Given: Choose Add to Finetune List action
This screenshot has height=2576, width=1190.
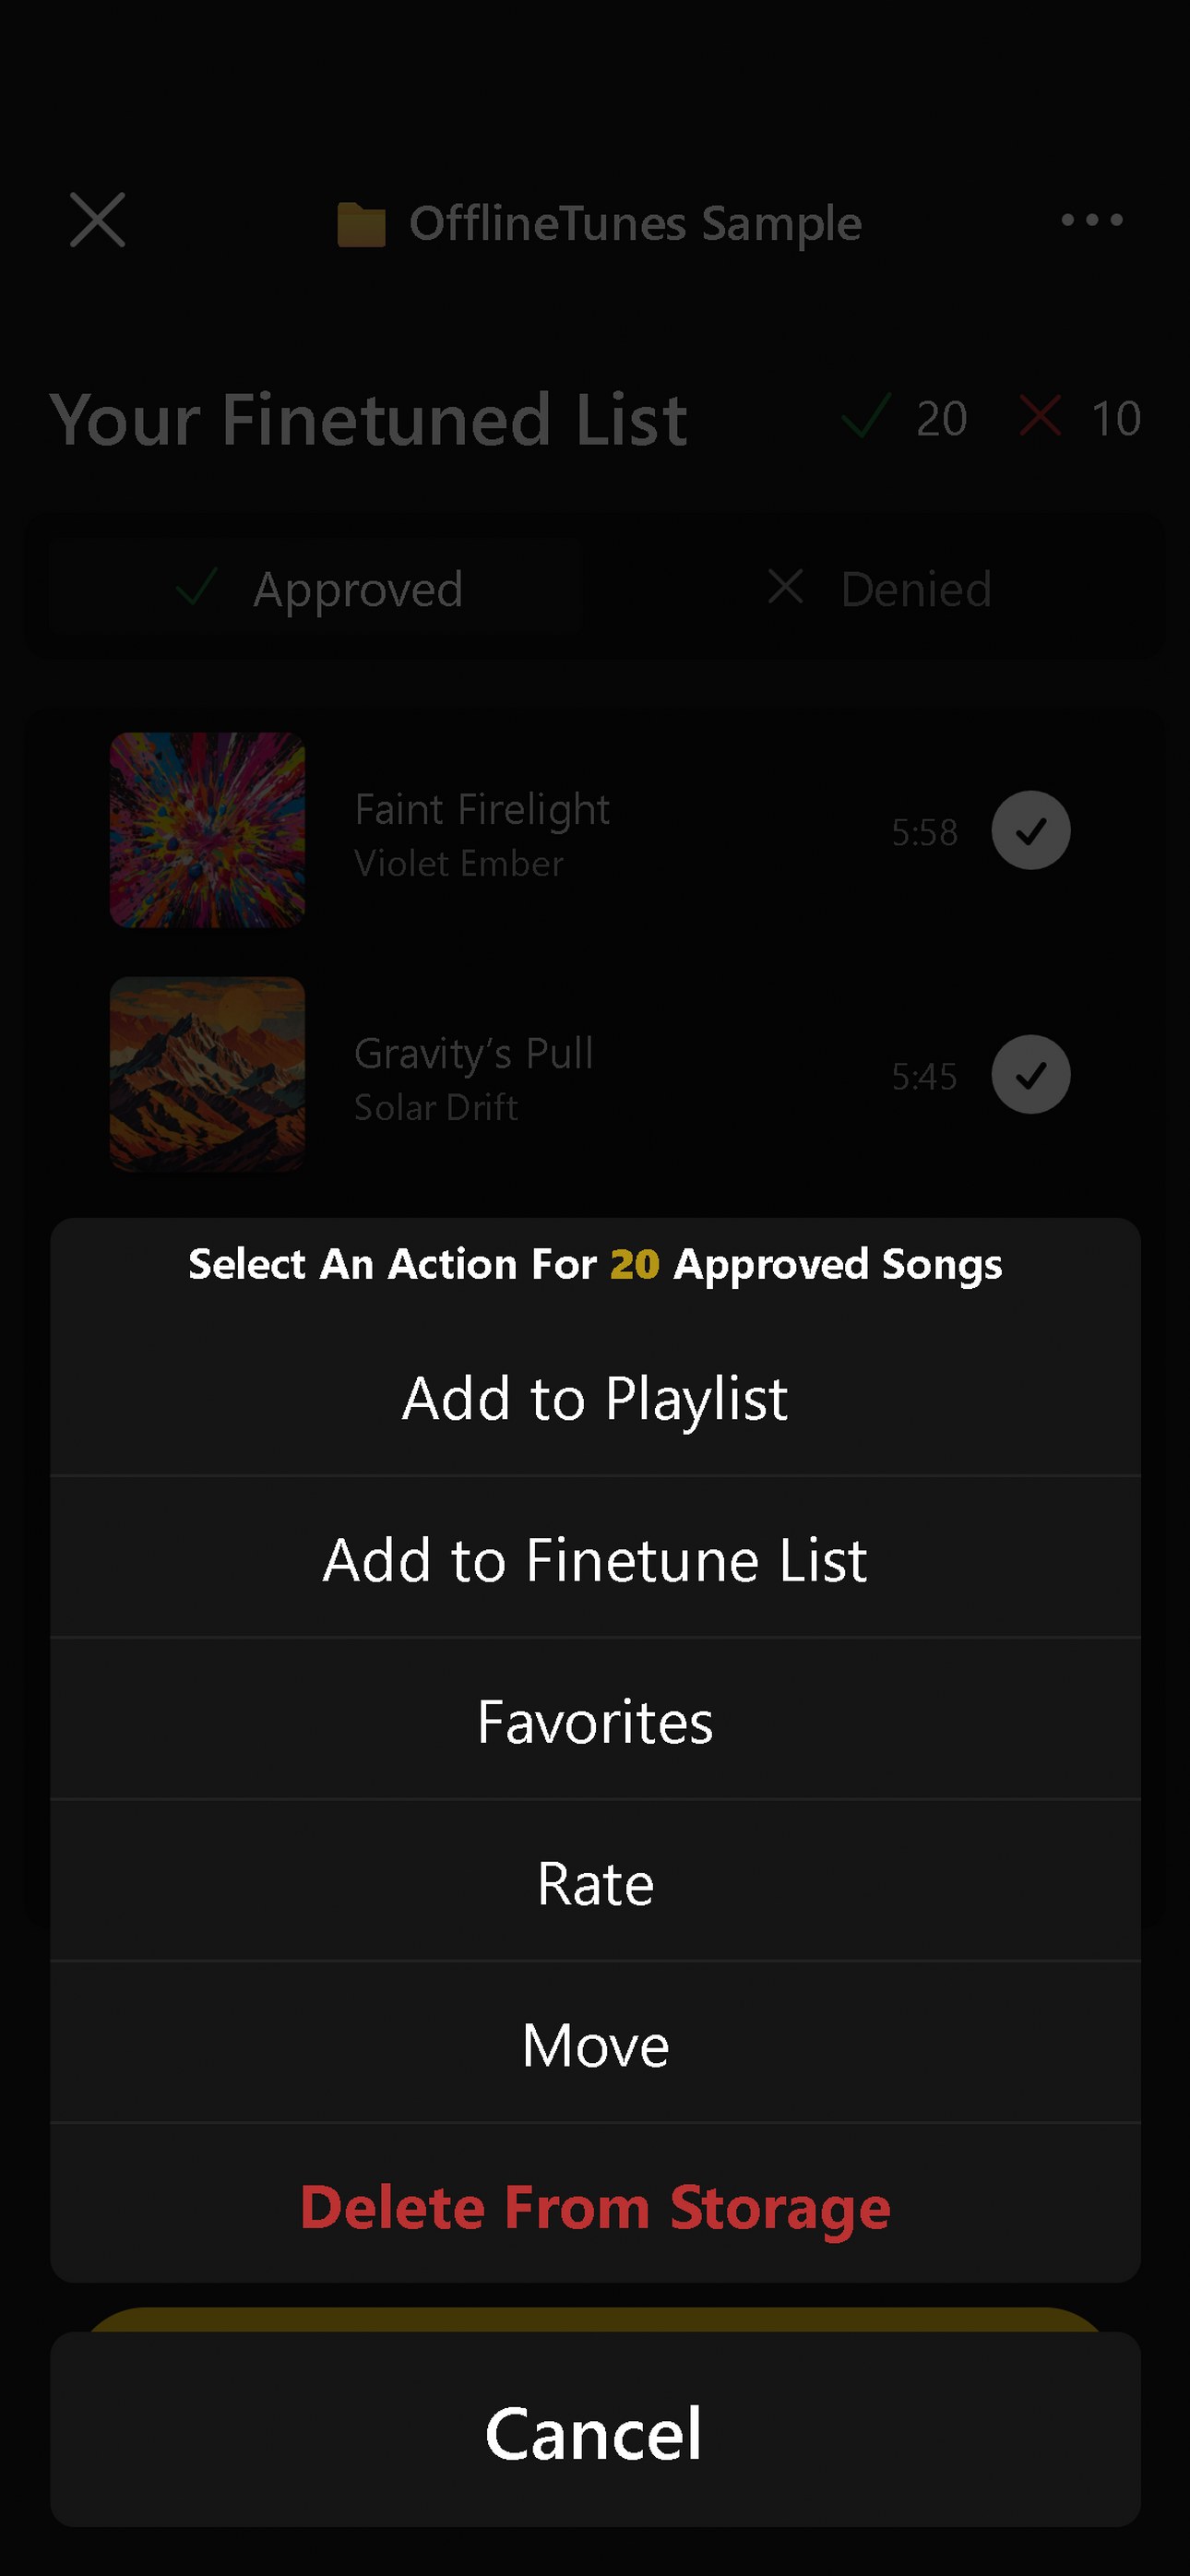Looking at the screenshot, I should 595,1560.
